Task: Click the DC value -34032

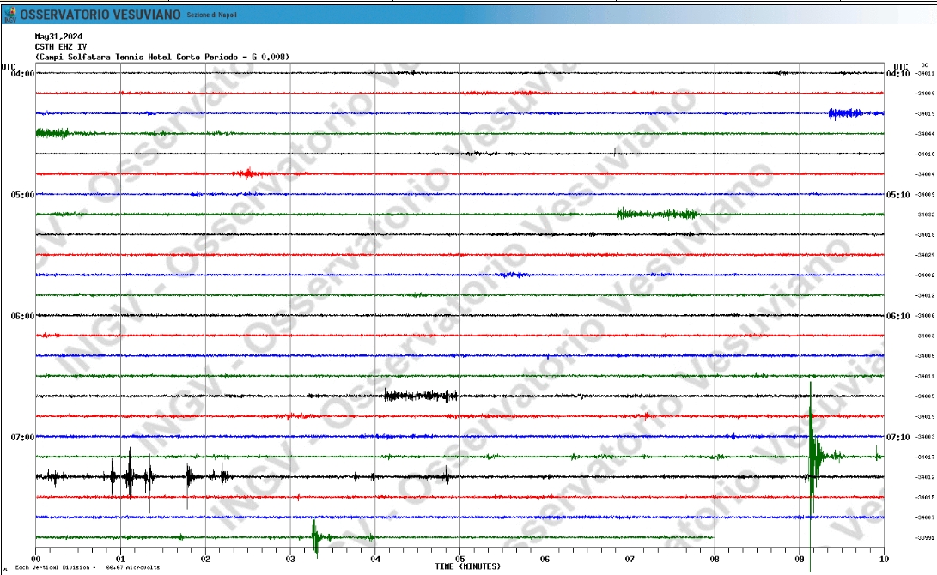Action: (925, 215)
